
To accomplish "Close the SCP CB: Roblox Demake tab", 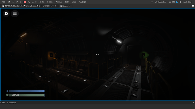I will click(55, 6).
